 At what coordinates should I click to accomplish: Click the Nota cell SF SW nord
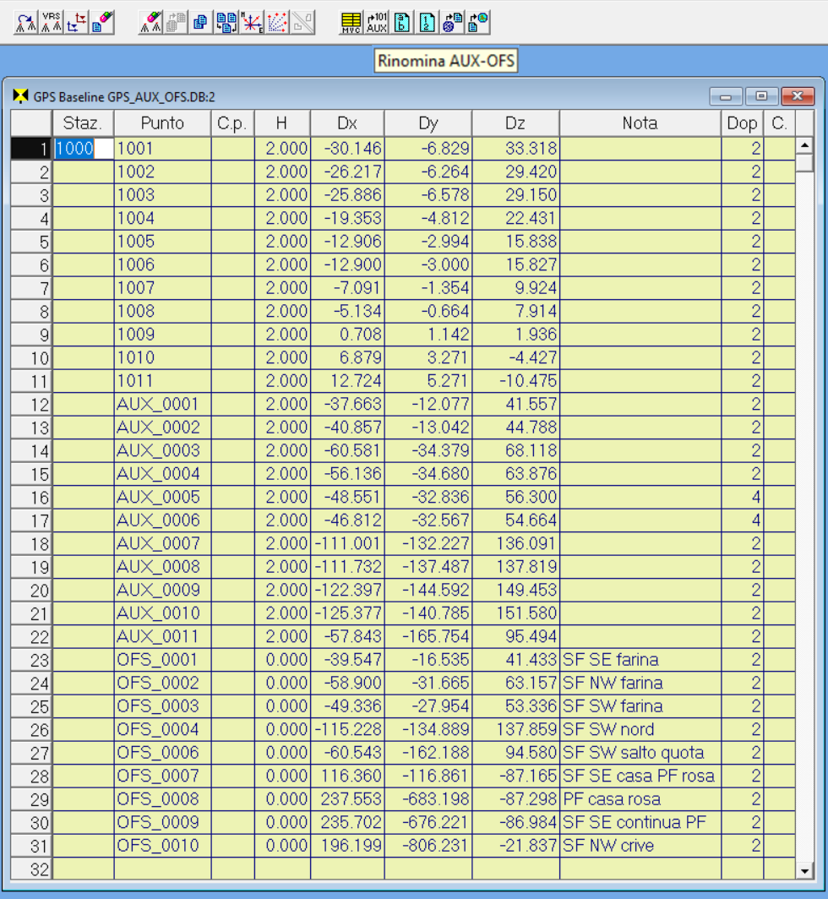(x=640, y=729)
